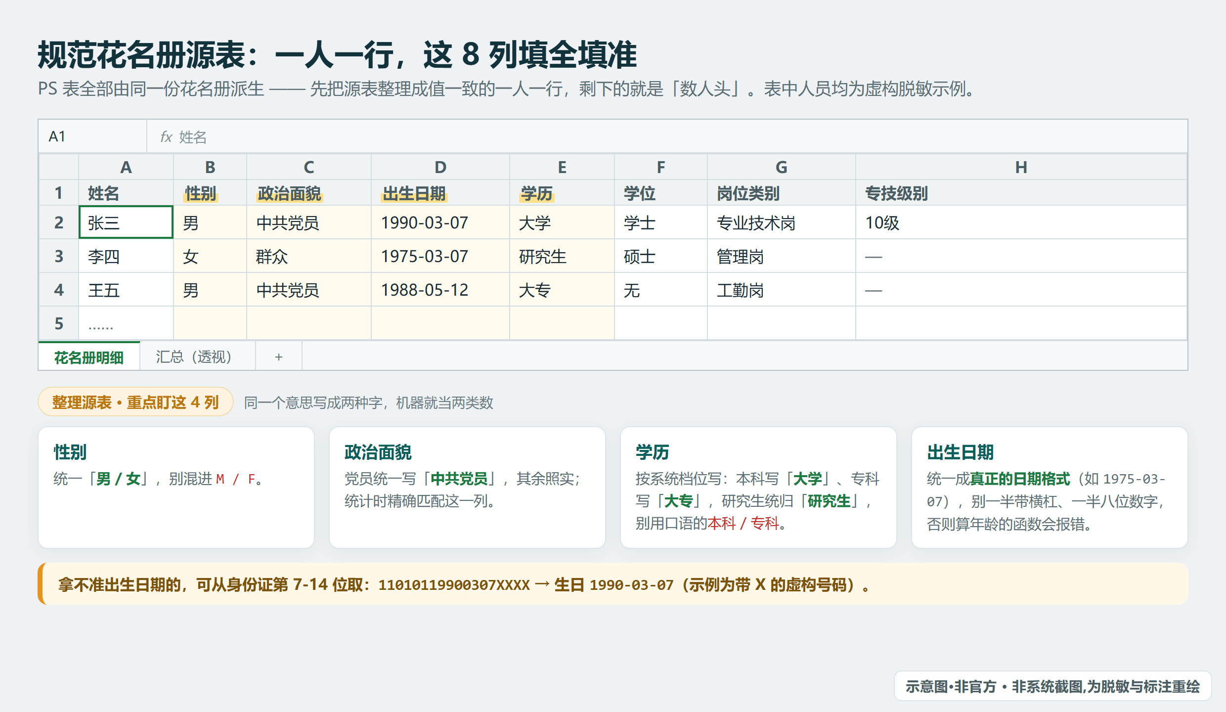Viewport: 1226px width, 712px height.
Task: Select the 无 degree cell
Action: (x=661, y=290)
